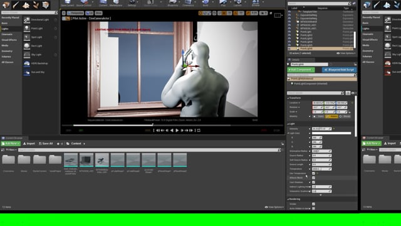
Task: Toggle the Affects World checkbox
Action: [313, 178]
